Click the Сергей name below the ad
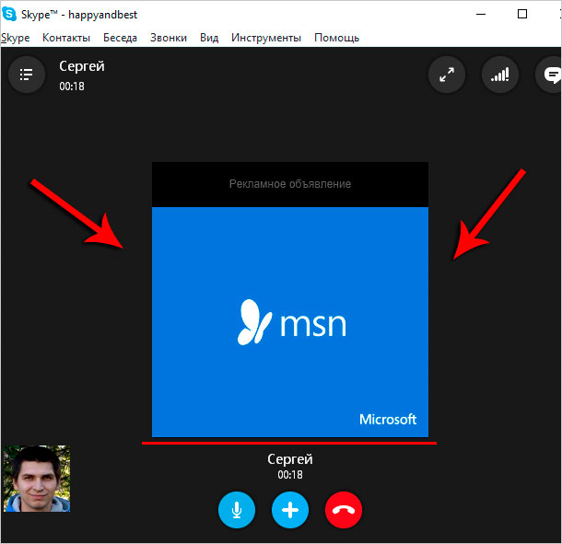Viewport: 562px width, 544px height. [290, 459]
